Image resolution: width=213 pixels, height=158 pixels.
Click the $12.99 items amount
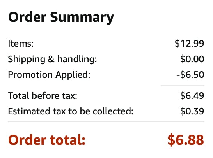pyautogui.click(x=189, y=44)
